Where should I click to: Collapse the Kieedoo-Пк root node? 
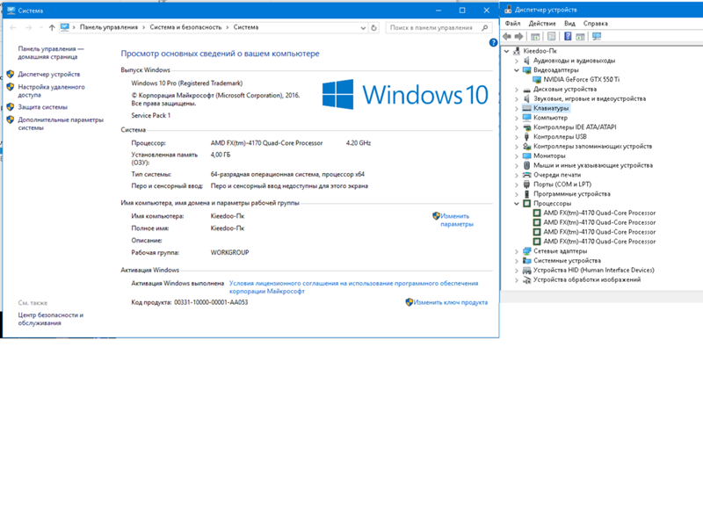507,51
